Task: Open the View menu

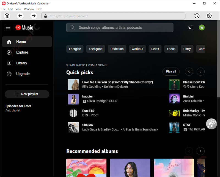Action: [x=18, y=9]
